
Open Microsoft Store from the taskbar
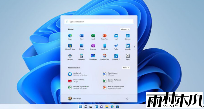click(117, 107)
